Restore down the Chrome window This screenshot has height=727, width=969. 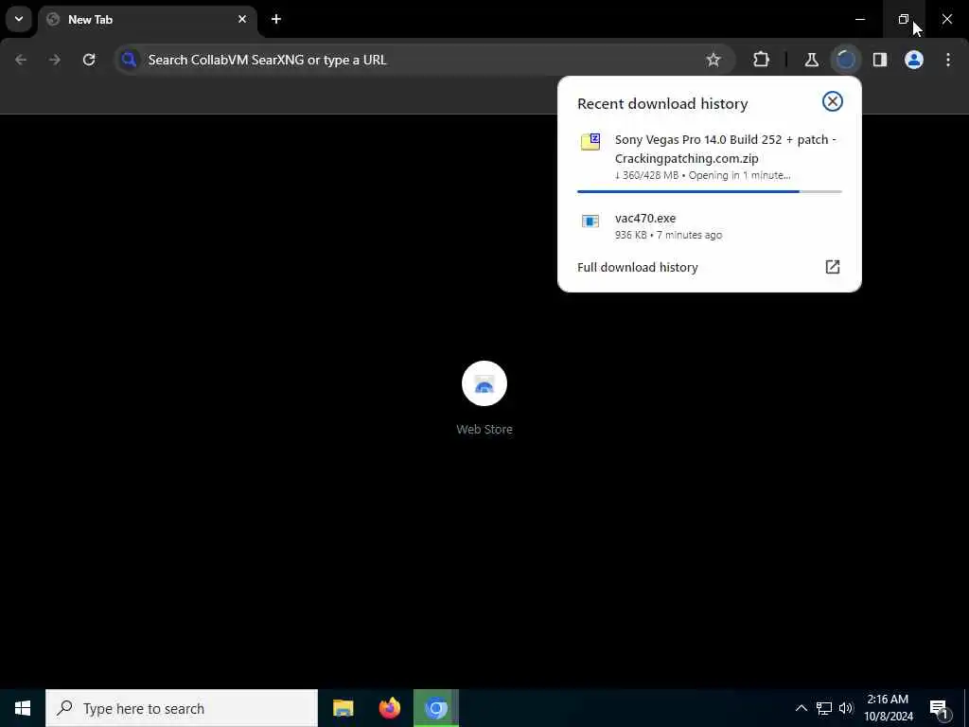(904, 19)
